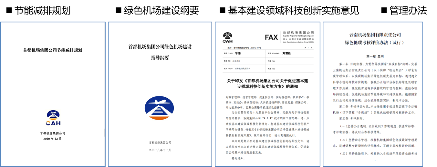Click the closing line 特此通知
This screenshot has height=167, width=437.
pos(238,158)
